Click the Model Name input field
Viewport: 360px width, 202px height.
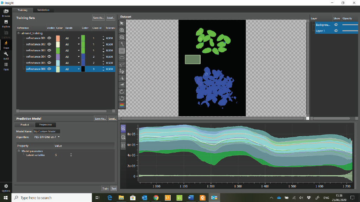click(x=47, y=131)
